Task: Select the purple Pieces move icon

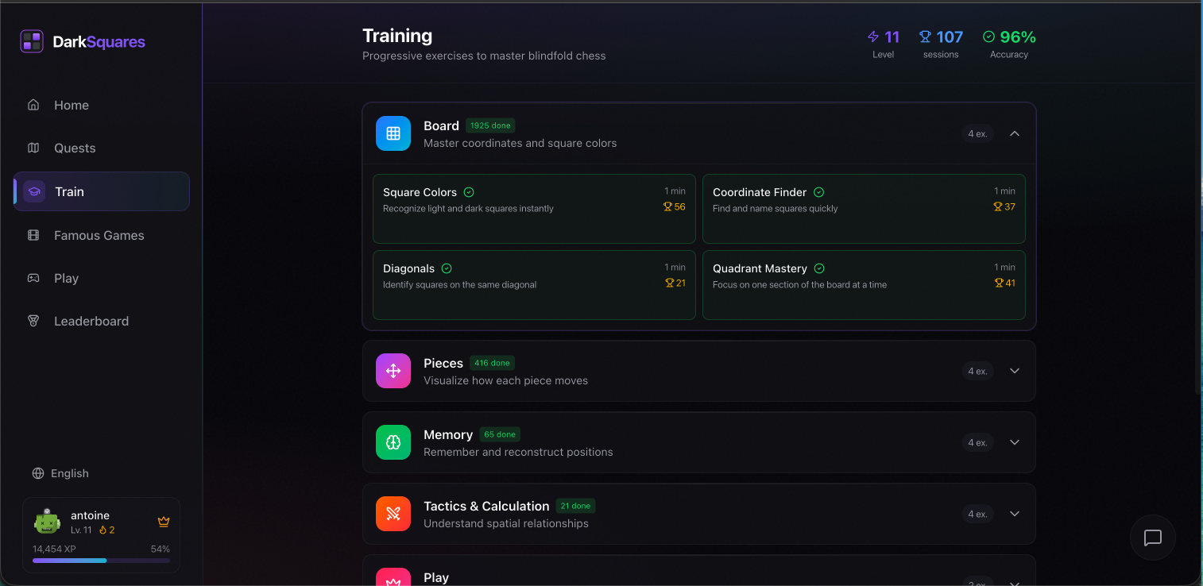Action: click(393, 371)
